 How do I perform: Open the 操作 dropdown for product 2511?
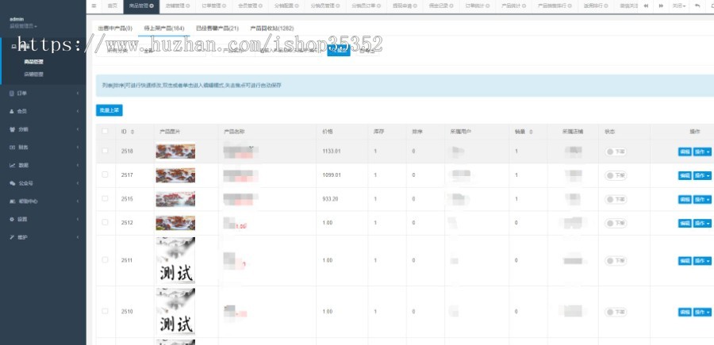tap(702, 261)
